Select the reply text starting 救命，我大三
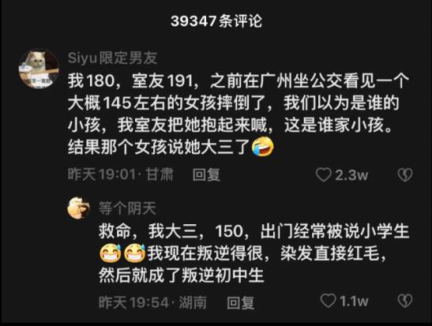The image size is (432, 326). click(x=254, y=253)
